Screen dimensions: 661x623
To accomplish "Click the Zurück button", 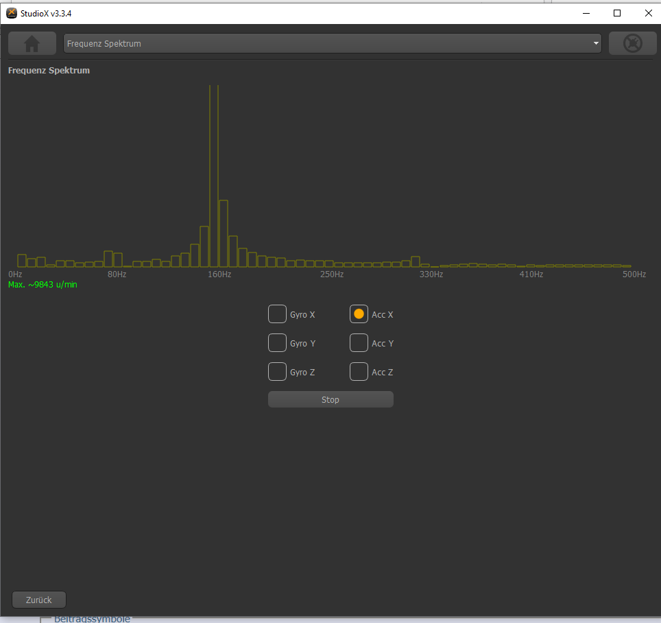I will click(39, 600).
